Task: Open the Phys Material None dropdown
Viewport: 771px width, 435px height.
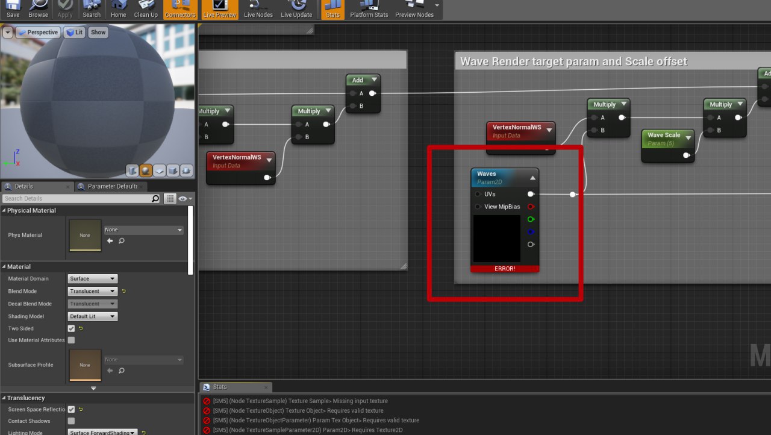Action: (x=143, y=230)
